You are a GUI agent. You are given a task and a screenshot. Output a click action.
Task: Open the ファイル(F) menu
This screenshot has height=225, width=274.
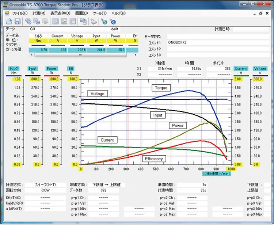(20, 13)
